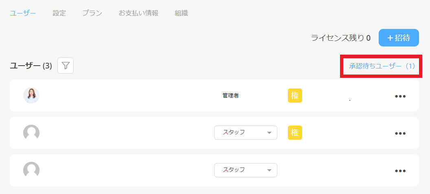Expand the second user's スタッフ role dropdown

pyautogui.click(x=246, y=132)
